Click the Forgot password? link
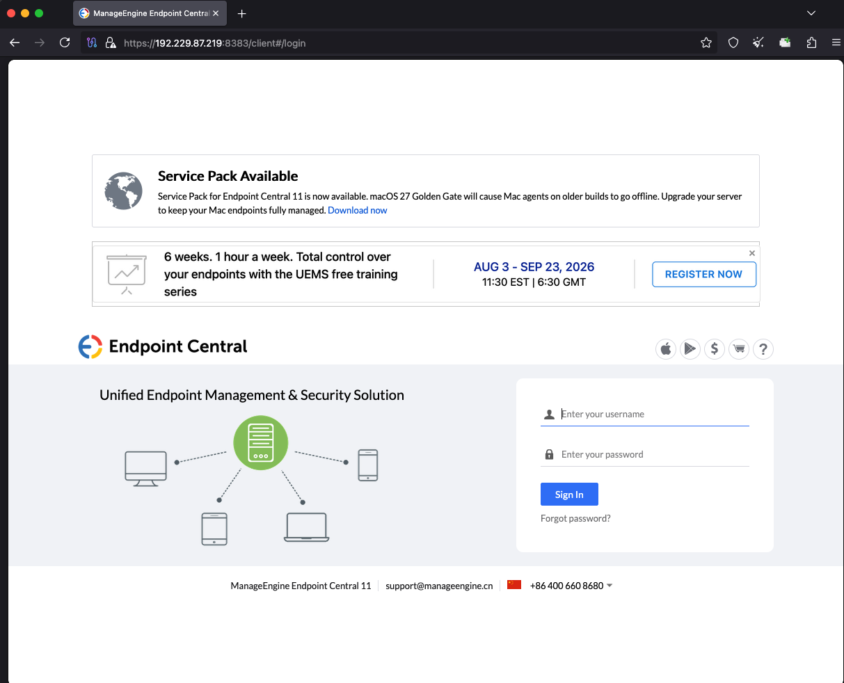844x683 pixels. pos(575,518)
